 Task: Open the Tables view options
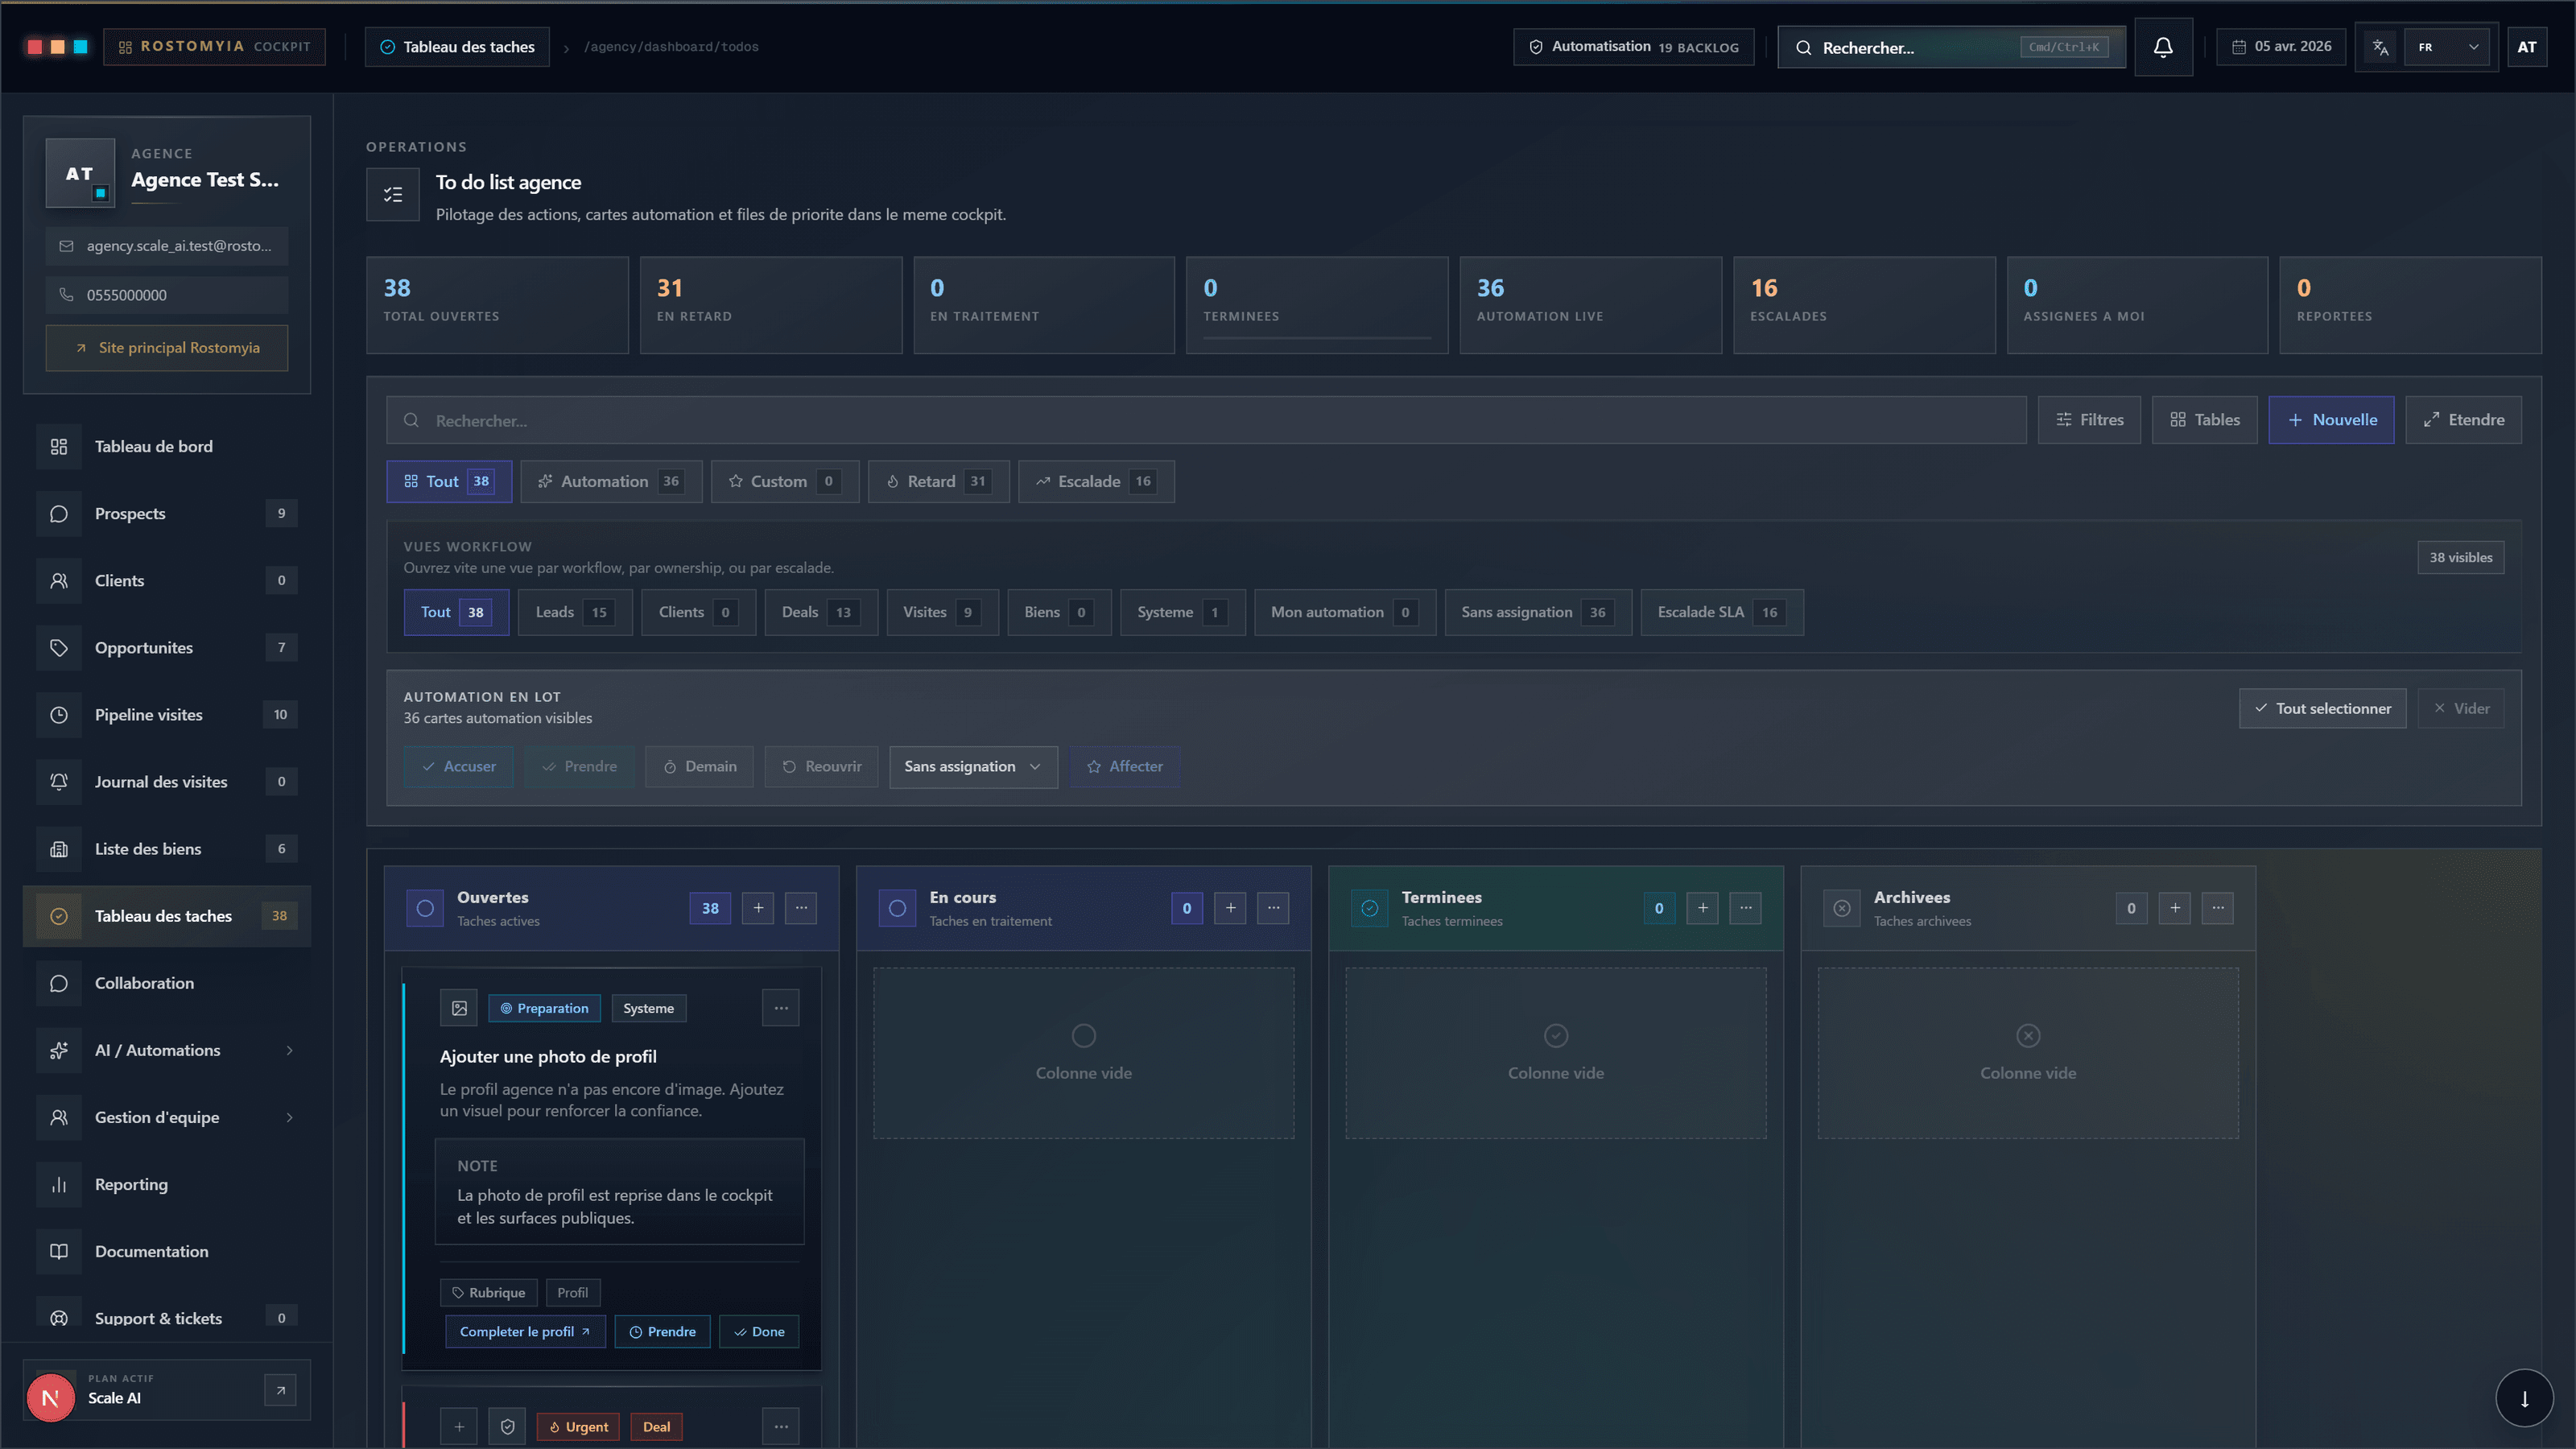pyautogui.click(x=2204, y=420)
